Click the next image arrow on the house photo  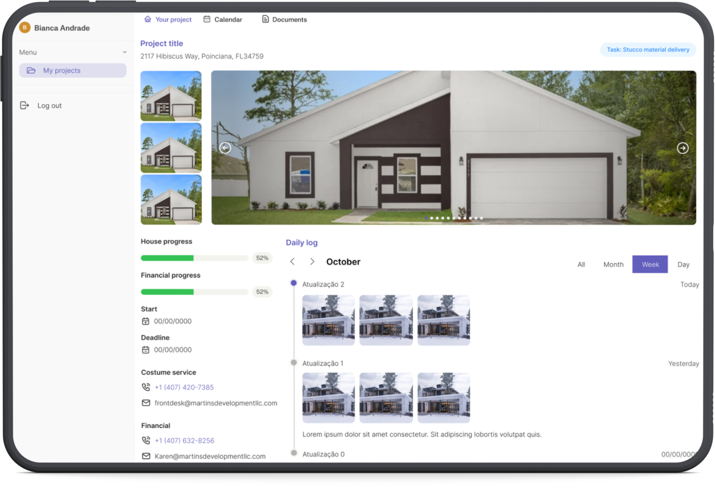click(x=682, y=148)
